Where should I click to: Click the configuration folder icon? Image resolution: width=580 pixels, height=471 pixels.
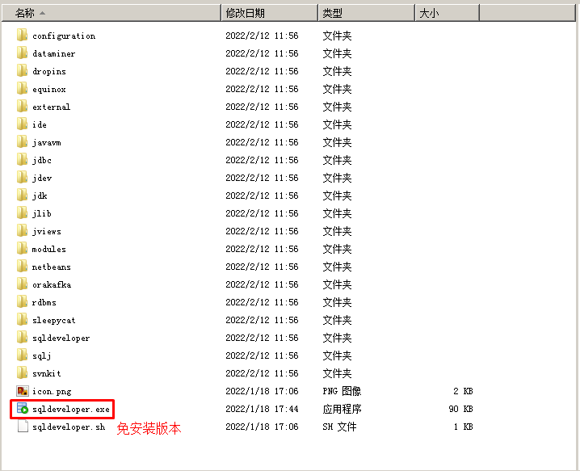pyautogui.click(x=23, y=36)
